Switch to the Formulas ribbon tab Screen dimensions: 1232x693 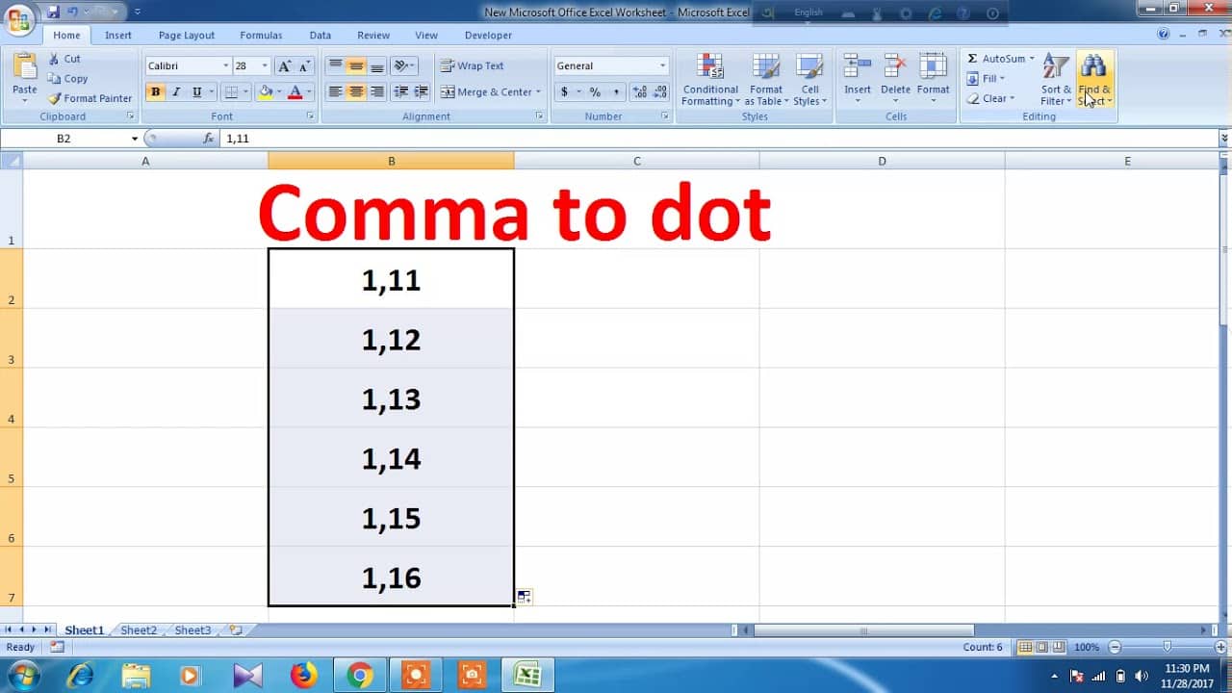[261, 35]
